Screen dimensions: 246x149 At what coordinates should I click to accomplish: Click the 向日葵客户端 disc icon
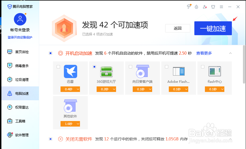click(x=142, y=71)
